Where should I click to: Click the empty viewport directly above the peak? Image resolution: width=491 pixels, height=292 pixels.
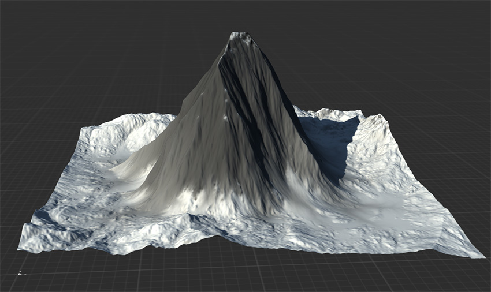[240, 14]
